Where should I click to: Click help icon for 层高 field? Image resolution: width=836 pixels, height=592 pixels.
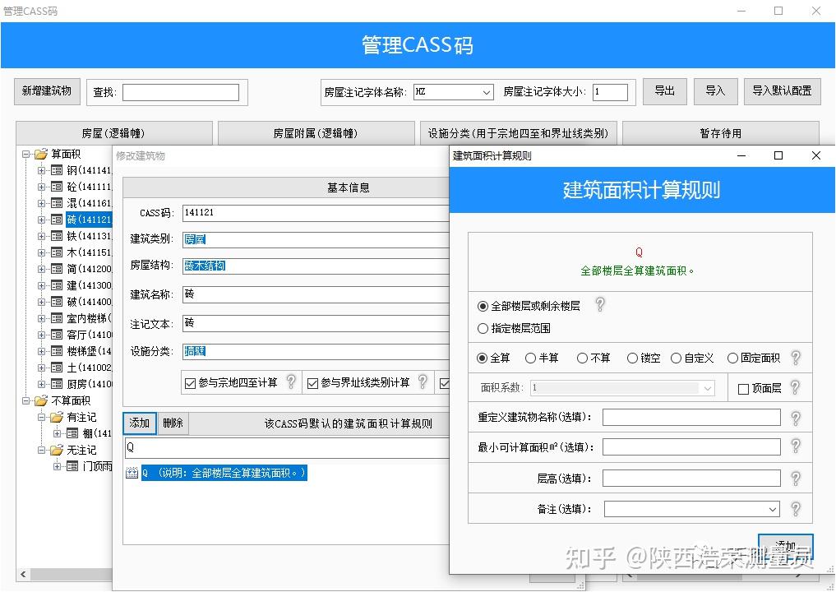pyautogui.click(x=796, y=479)
